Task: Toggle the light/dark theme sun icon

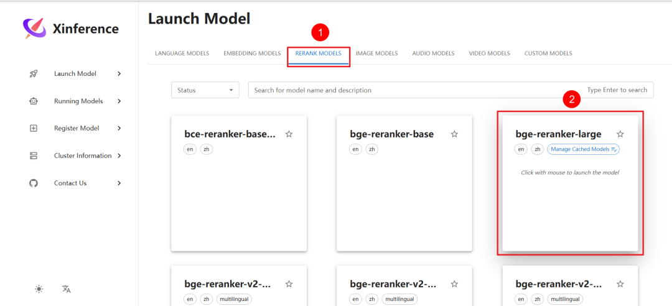Action: (x=39, y=289)
